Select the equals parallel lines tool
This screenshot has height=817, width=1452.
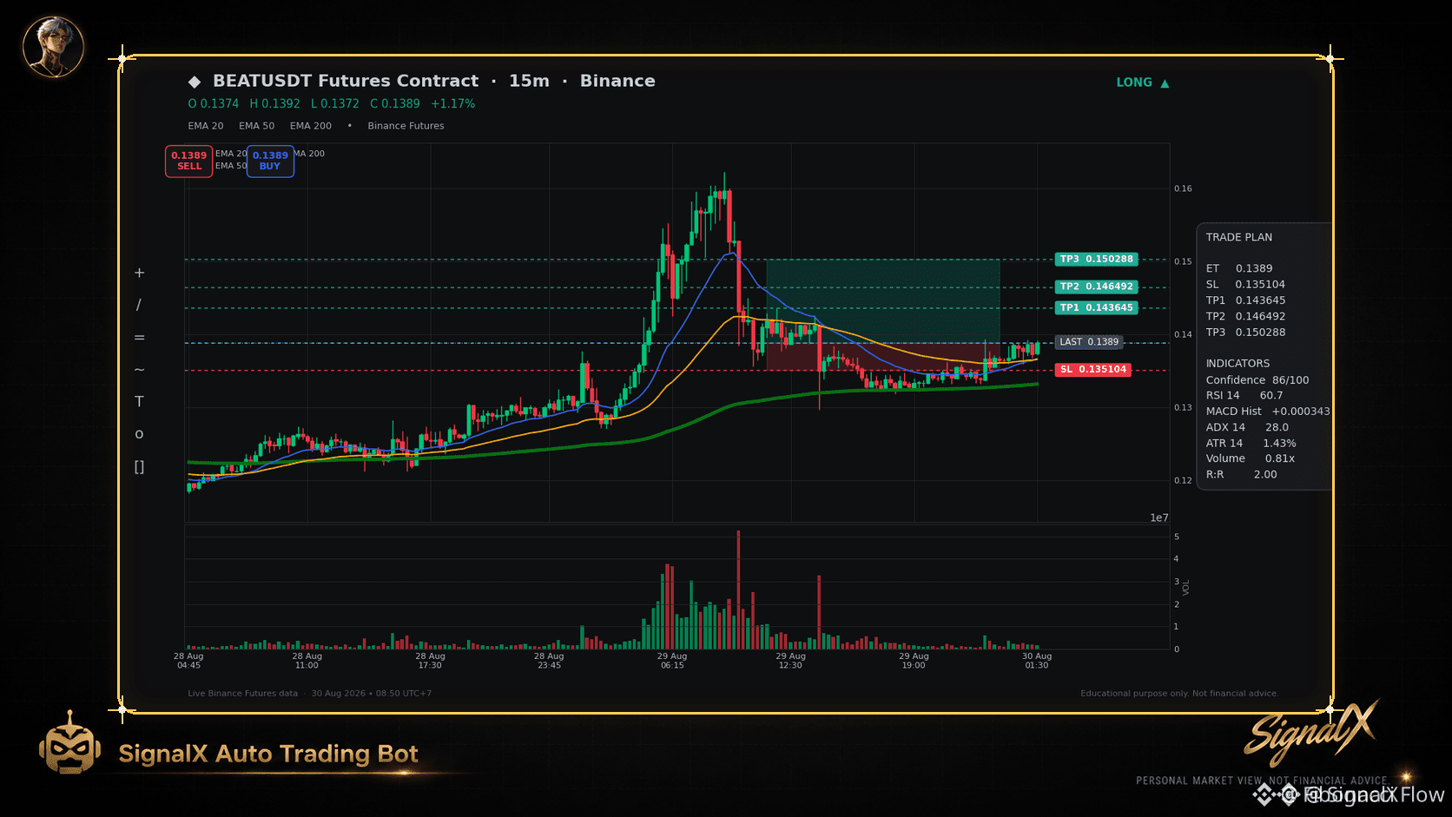coord(139,337)
